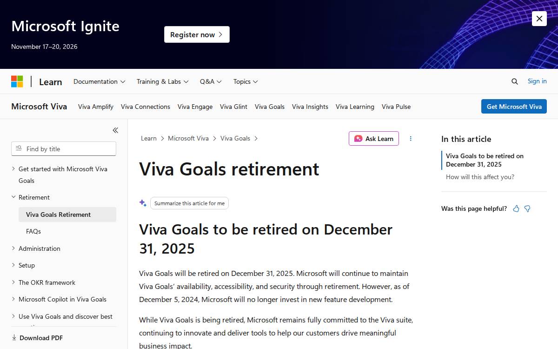This screenshot has width=558, height=349.
Task: Click the Sign in link
Action: [537, 81]
